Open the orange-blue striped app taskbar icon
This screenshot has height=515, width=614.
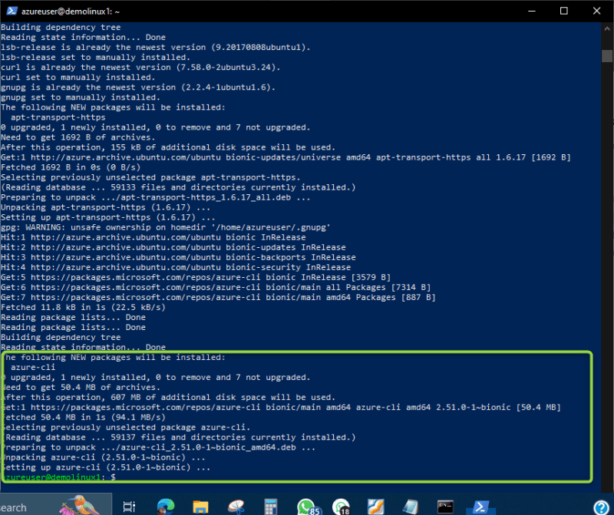click(x=375, y=507)
